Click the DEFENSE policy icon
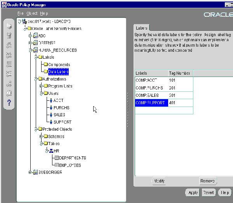This screenshot has width=233, height=203. [x=35, y=43]
